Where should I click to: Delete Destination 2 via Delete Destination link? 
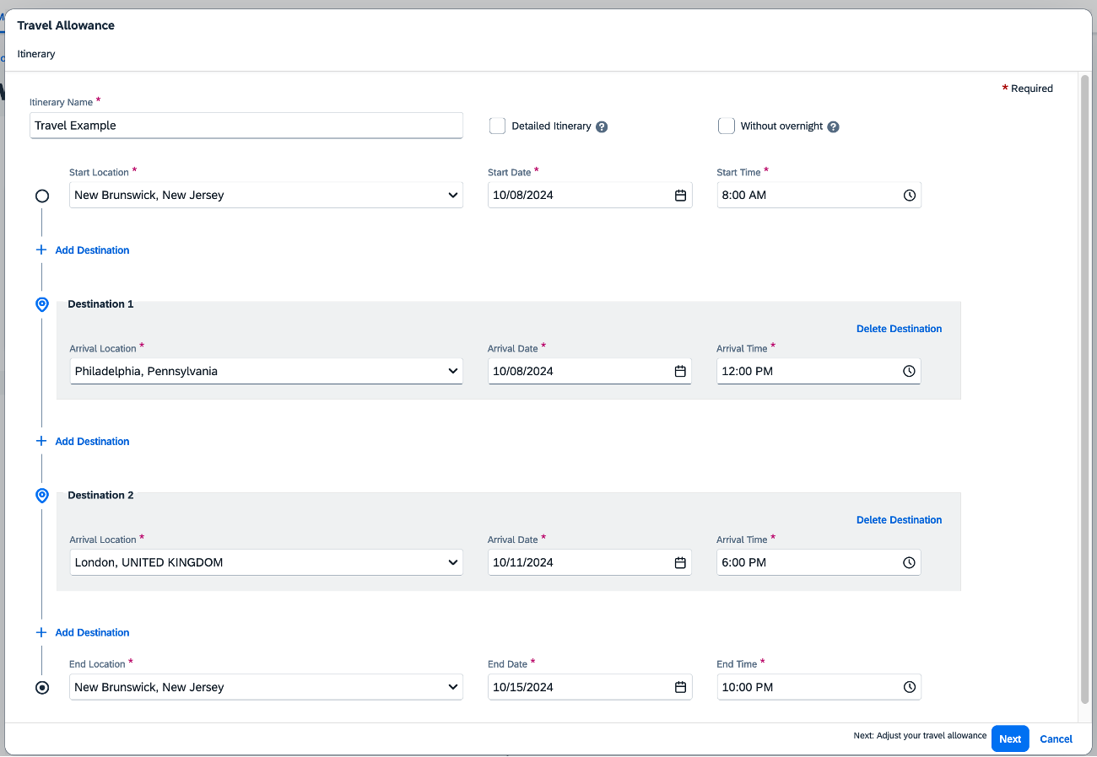(899, 520)
